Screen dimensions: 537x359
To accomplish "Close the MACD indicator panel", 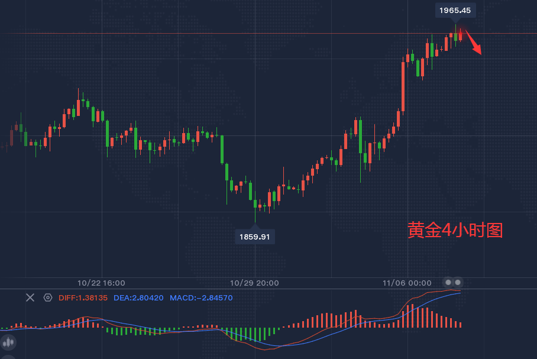I will click(x=30, y=297).
